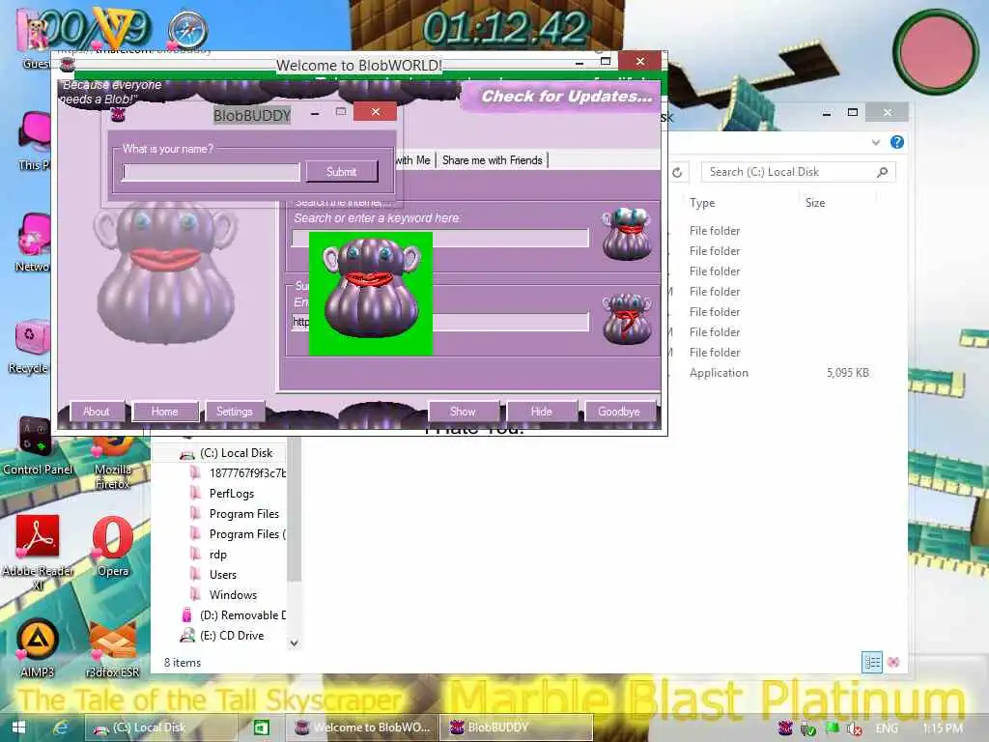The height and width of the screenshot is (742, 989).
Task: Click Submit in BlobBUDDY name dialog
Action: pyautogui.click(x=342, y=172)
